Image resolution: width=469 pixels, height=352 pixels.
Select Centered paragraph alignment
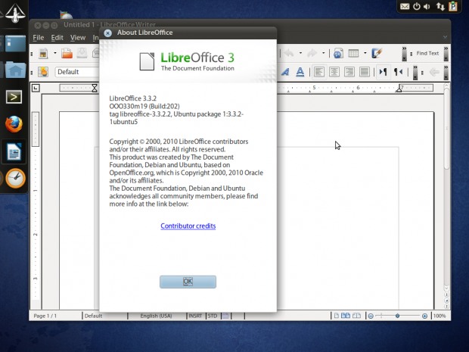coord(334,72)
